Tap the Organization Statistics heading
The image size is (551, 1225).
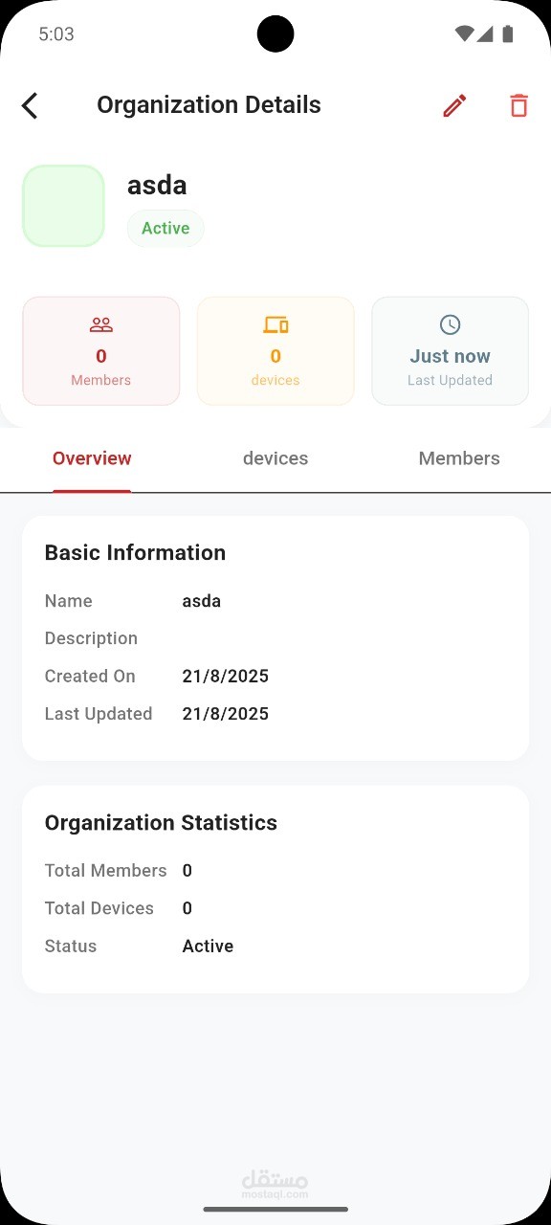coord(161,823)
